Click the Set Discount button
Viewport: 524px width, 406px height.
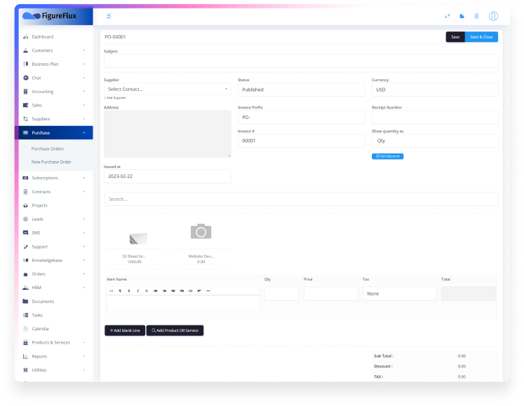[x=387, y=156]
